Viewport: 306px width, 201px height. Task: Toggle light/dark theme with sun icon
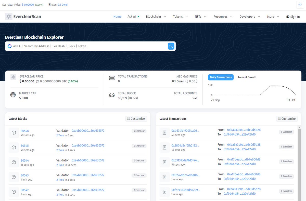(300, 5)
